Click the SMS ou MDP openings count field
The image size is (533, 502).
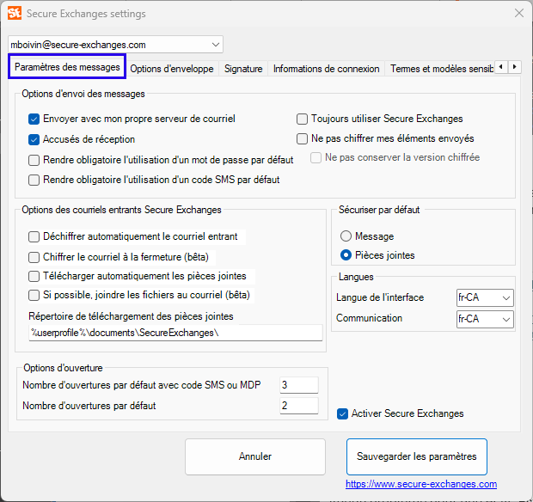[299, 385]
